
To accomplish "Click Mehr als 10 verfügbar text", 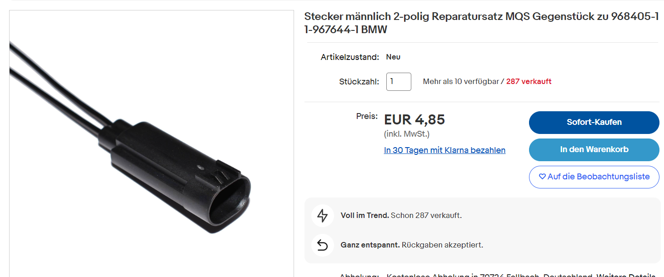I will [x=461, y=82].
